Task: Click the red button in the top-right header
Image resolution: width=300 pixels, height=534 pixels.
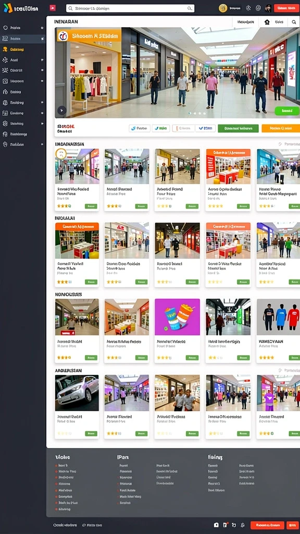Action: (286, 8)
